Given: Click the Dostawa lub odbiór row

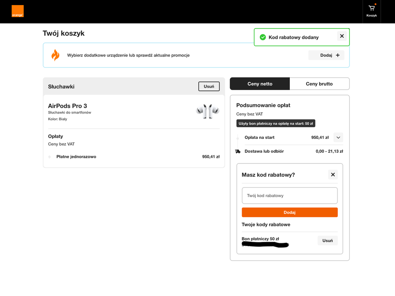Looking at the screenshot, I should coord(289,151).
